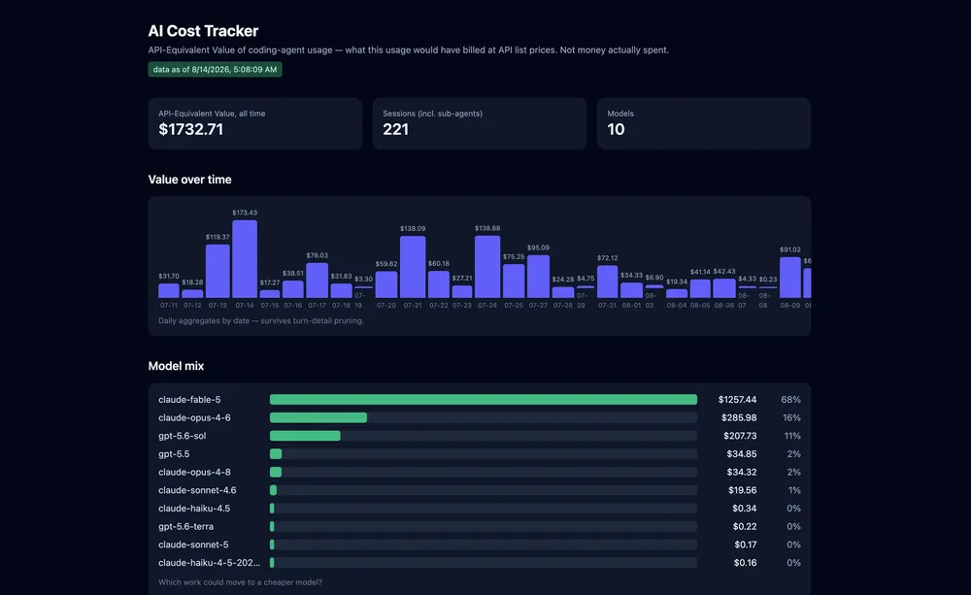This screenshot has width=971, height=595.
Task: Click the 'data as of 8/14/2026' badge
Action: click(215, 69)
